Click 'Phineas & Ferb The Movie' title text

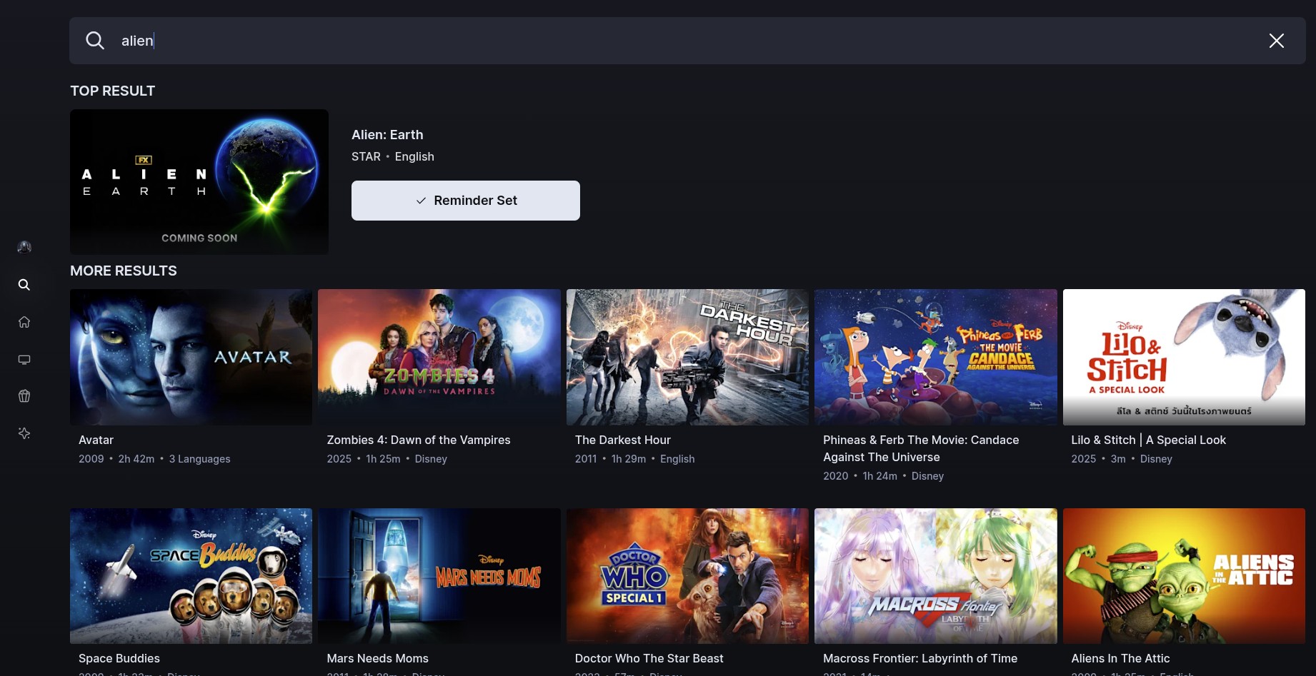[x=921, y=449]
